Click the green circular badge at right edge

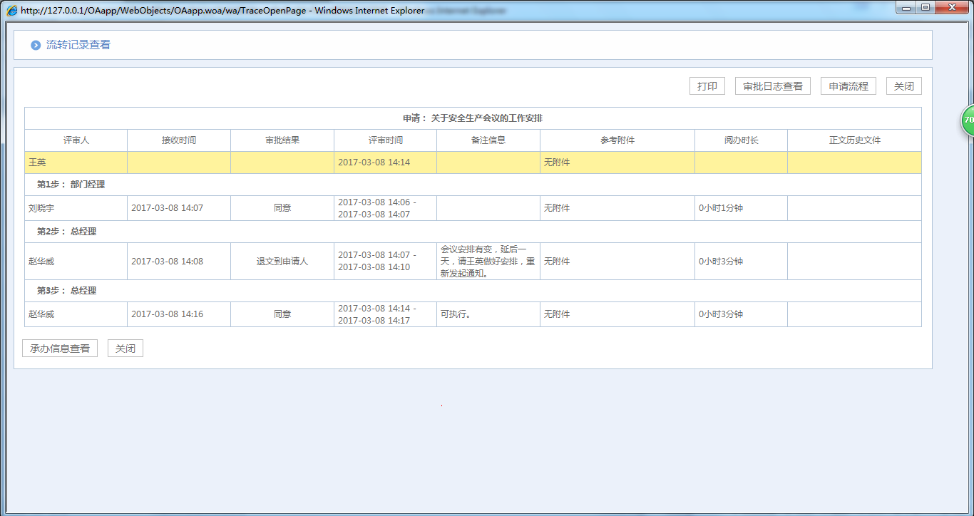968,120
